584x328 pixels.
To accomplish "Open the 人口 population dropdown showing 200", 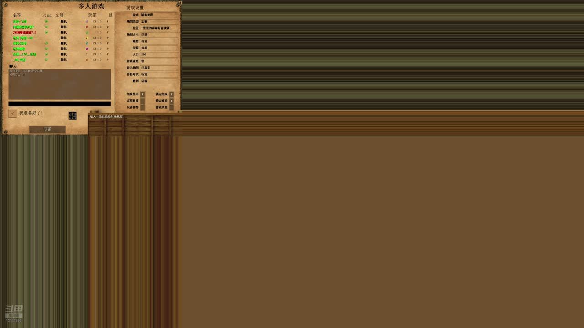I will pyautogui.click(x=159, y=54).
